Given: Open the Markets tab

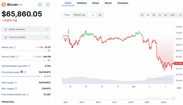Looking at the screenshot, I should click(82, 3).
